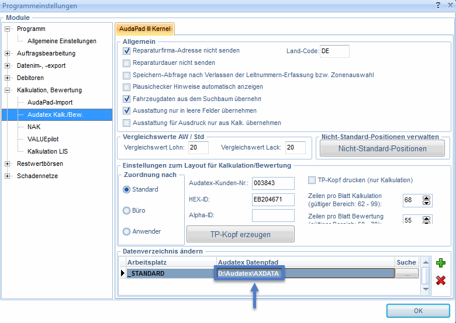Collapse the Kalkulation, Bewertung node

[x=7, y=91]
